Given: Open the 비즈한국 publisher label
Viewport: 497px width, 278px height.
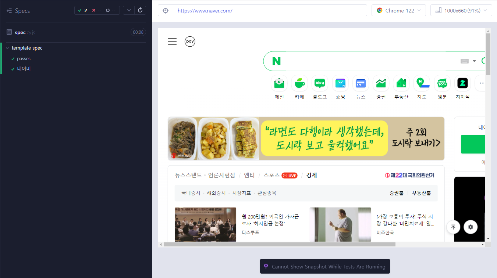Looking at the screenshot, I should 385,232.
